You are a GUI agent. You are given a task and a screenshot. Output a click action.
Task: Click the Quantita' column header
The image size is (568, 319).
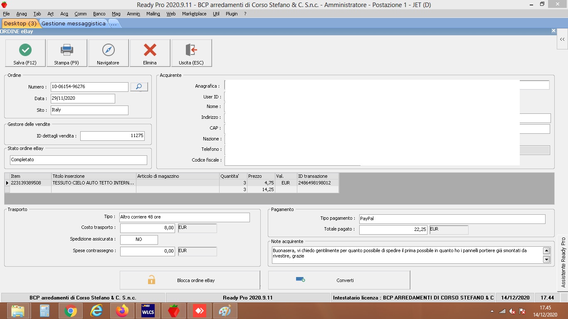click(x=233, y=176)
